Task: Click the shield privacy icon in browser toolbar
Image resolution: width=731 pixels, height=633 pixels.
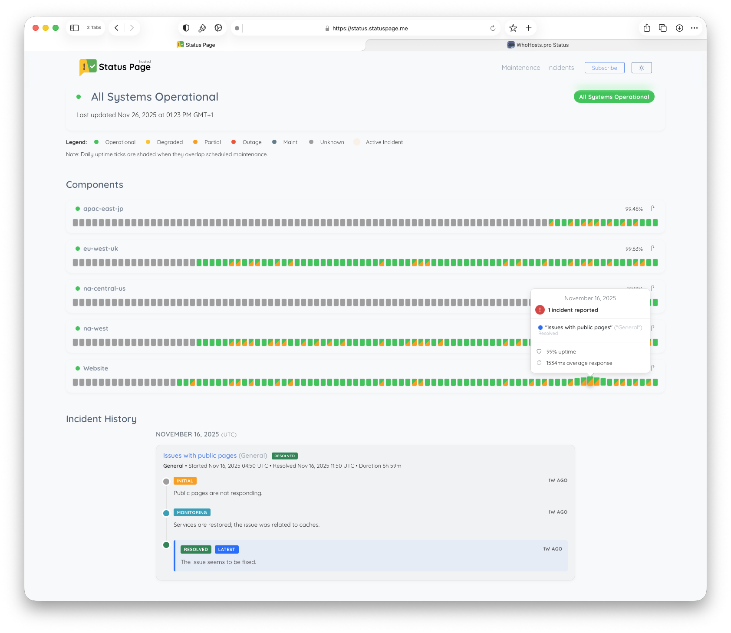Action: point(186,28)
